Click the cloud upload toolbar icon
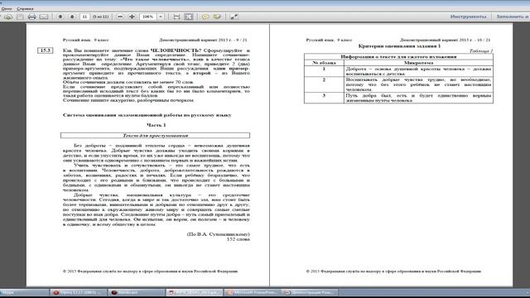The width and height of the screenshot is (530, 298). tap(8, 17)
